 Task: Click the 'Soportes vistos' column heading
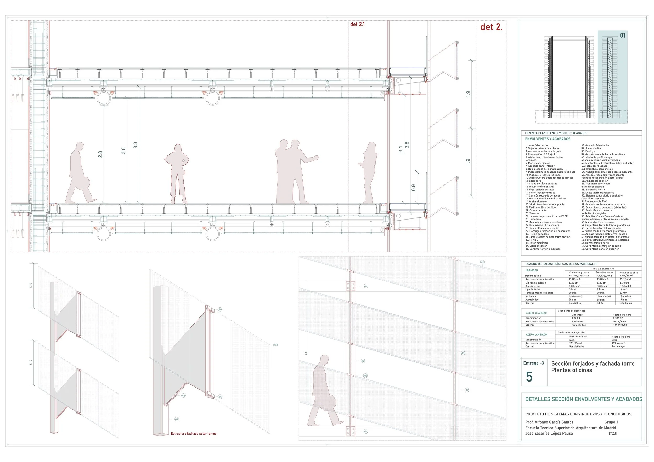pyautogui.click(x=604, y=272)
